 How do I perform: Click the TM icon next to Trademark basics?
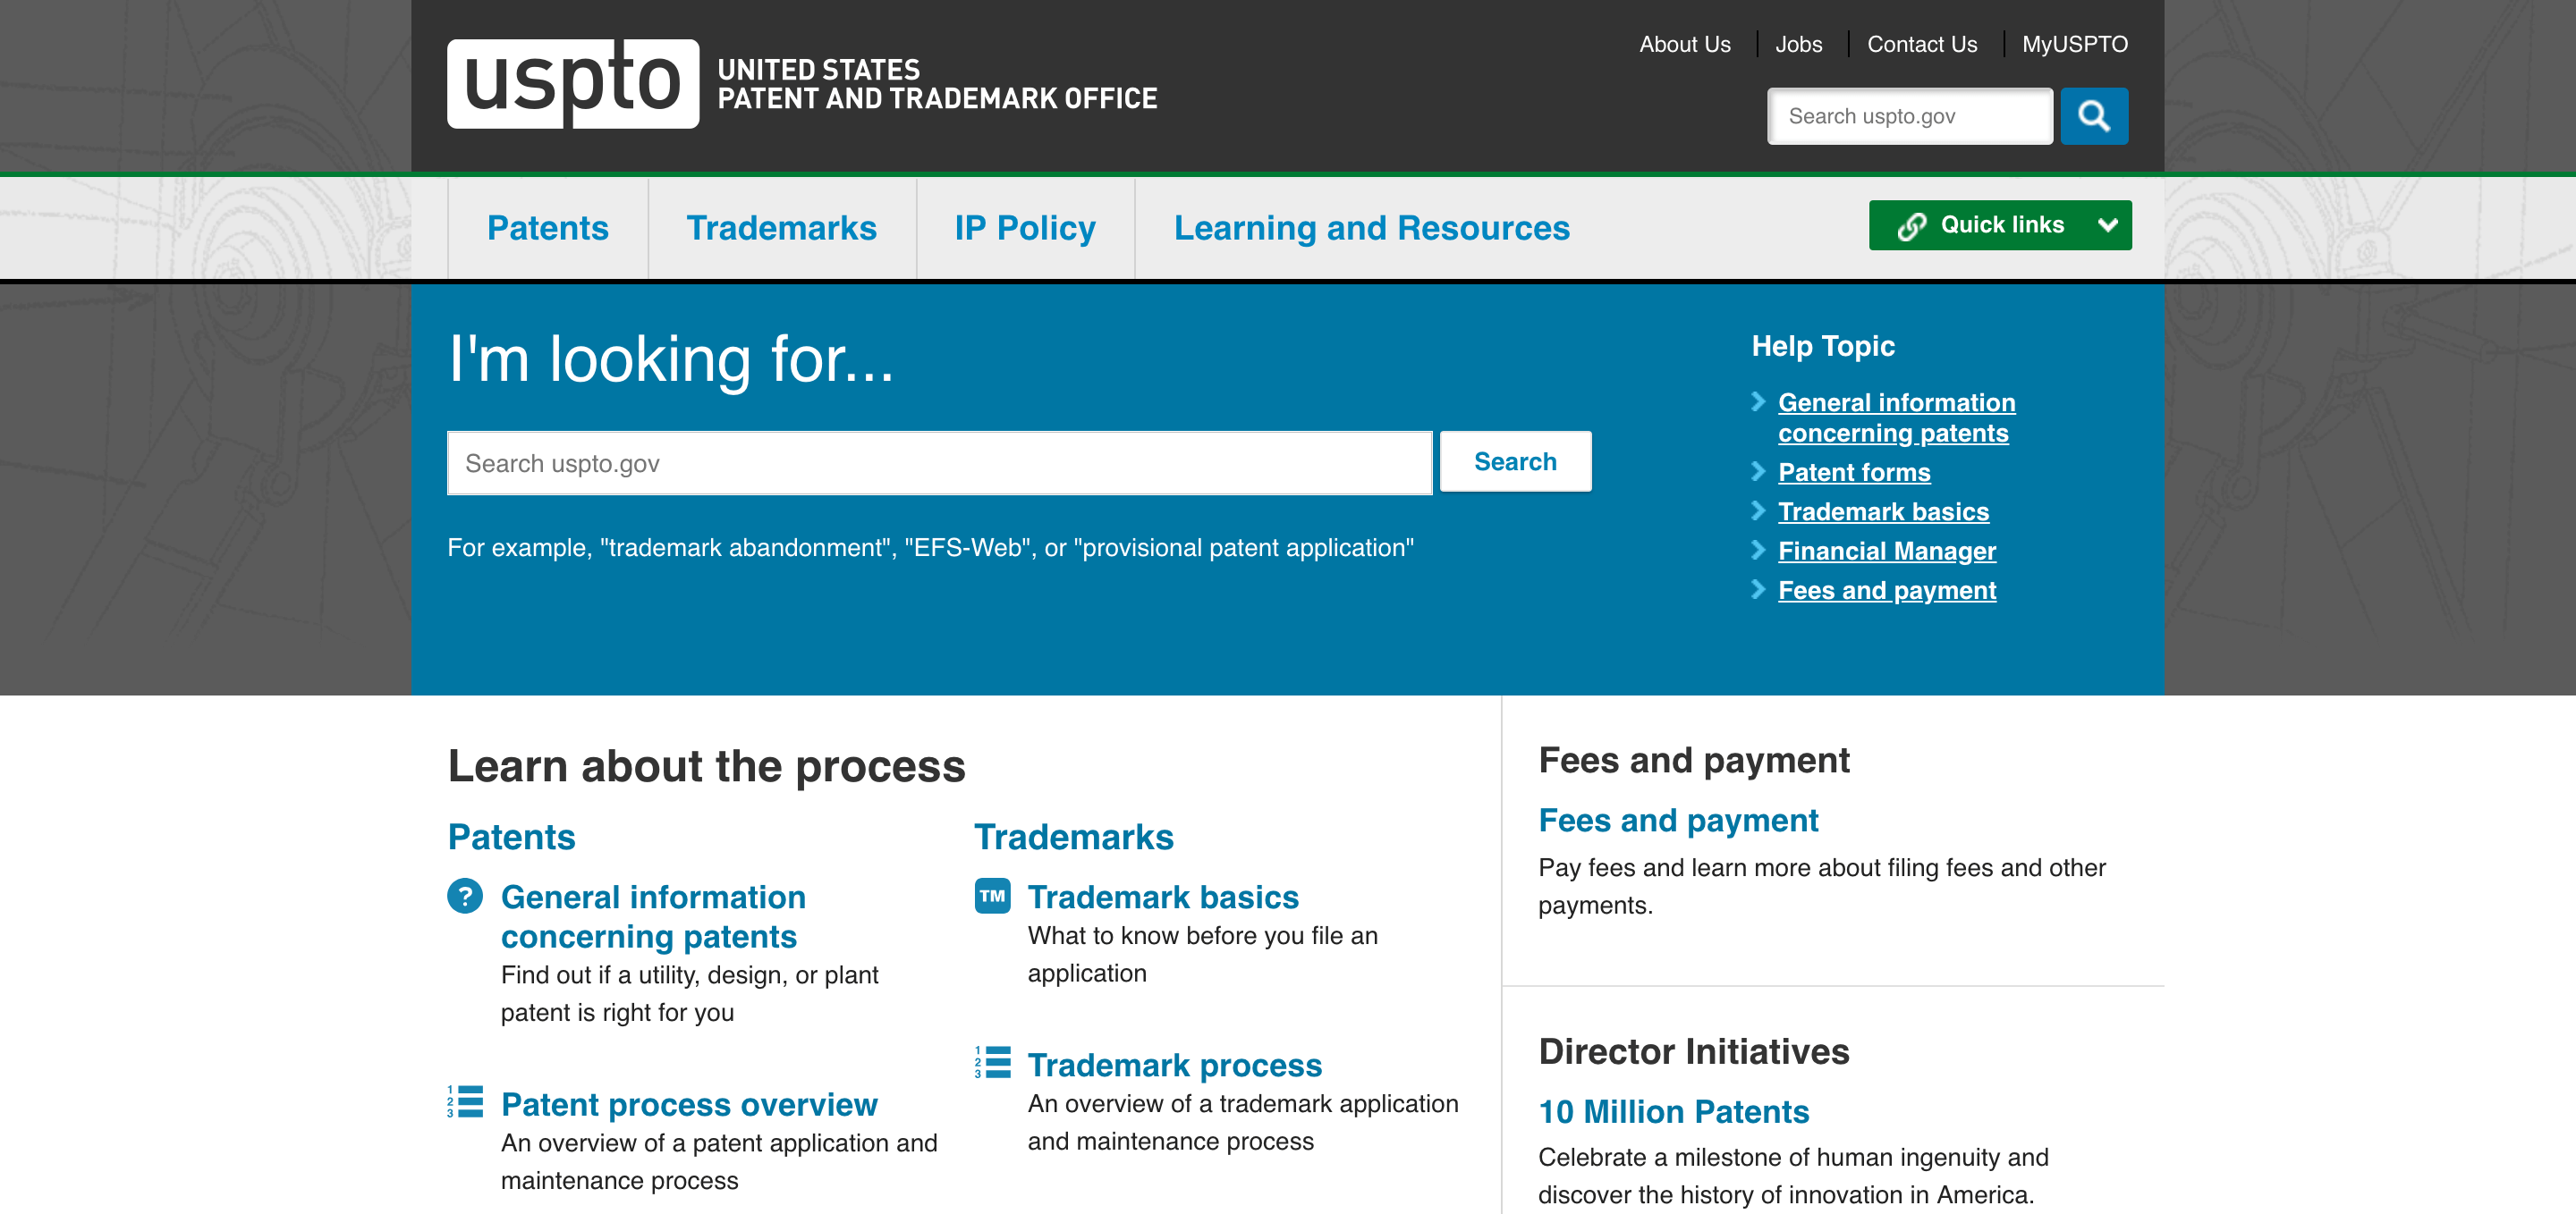992,895
